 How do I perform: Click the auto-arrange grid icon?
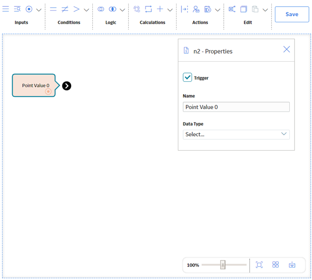275,265
